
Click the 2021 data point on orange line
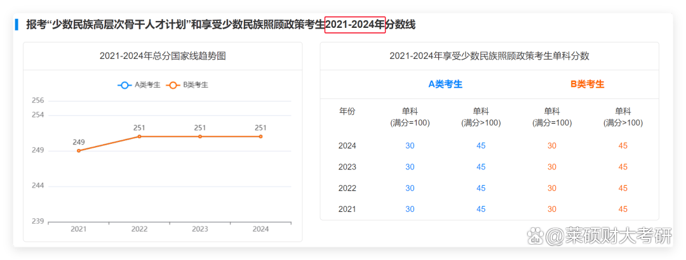(x=79, y=151)
